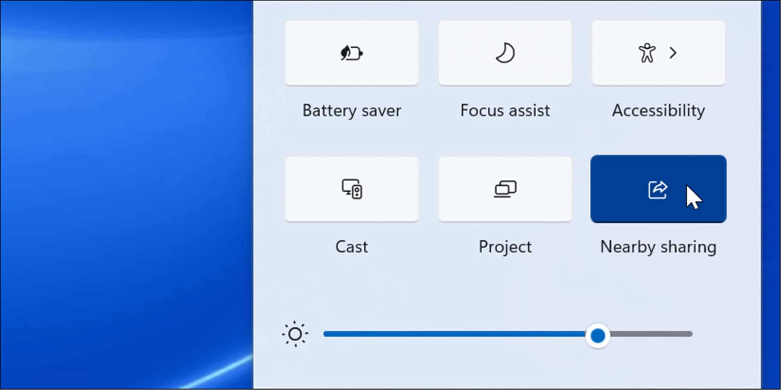Click the Project overlapping screens icon
Image resolution: width=781 pixels, height=390 pixels.
[505, 189]
